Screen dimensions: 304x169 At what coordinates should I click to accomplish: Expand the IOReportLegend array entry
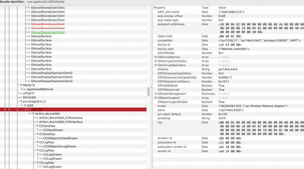pos(156,98)
